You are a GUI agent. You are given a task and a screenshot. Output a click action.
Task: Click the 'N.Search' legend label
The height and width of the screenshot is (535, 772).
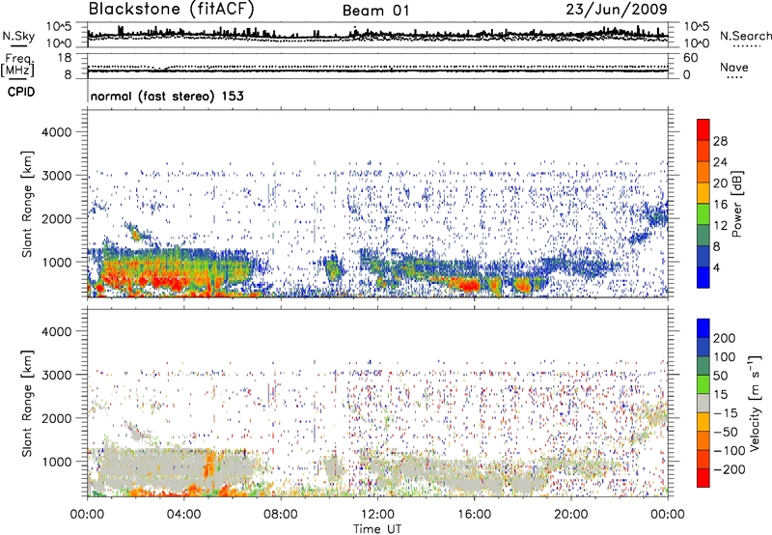click(745, 36)
